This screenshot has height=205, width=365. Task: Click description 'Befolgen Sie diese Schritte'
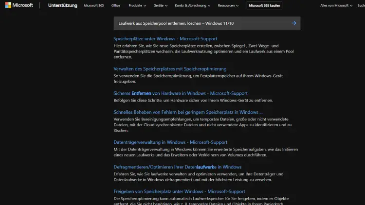pyautogui.click(x=193, y=101)
